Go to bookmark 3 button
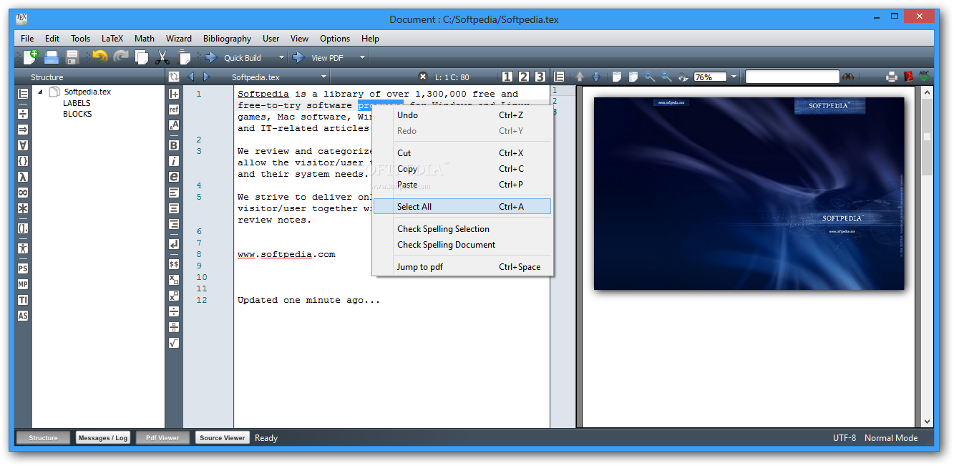 540,77
